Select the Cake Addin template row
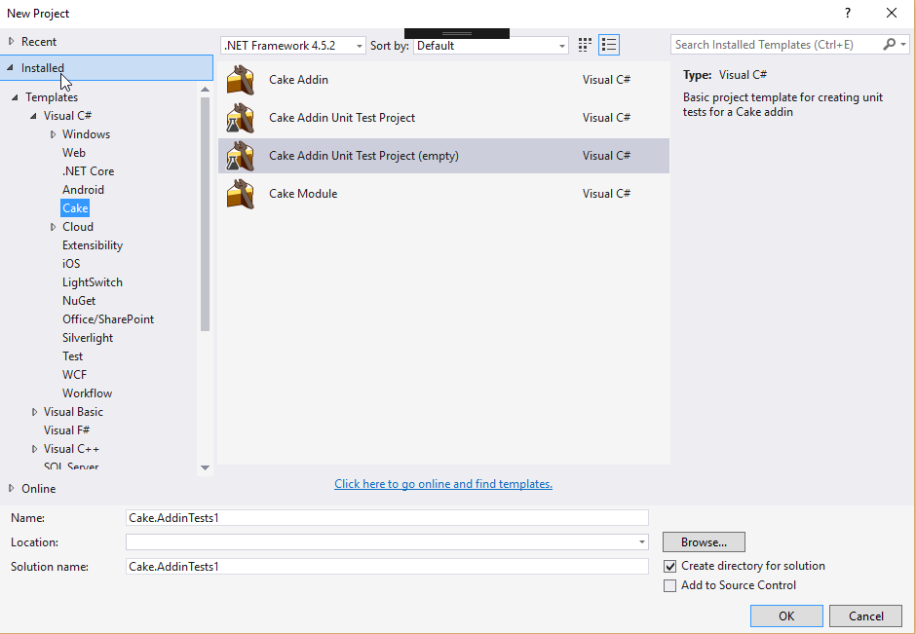This screenshot has width=916, height=634. (x=444, y=80)
